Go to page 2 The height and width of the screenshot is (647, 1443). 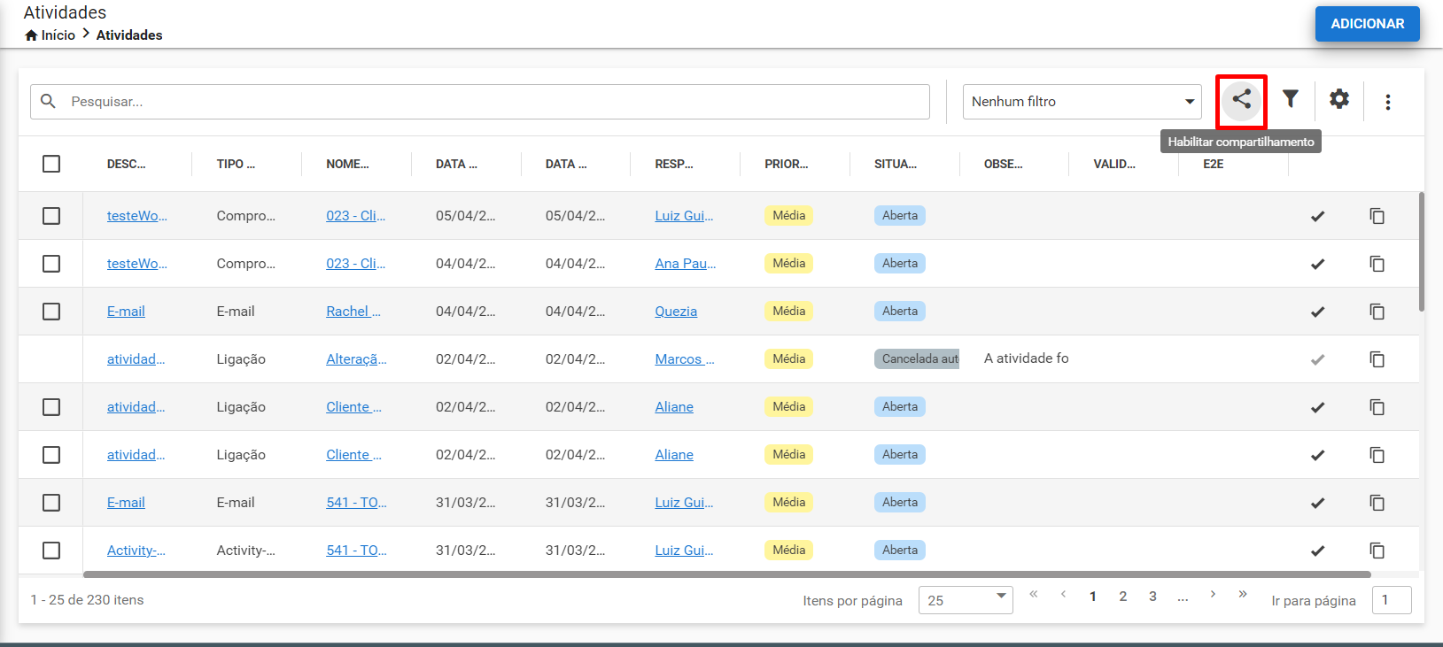(x=1123, y=597)
